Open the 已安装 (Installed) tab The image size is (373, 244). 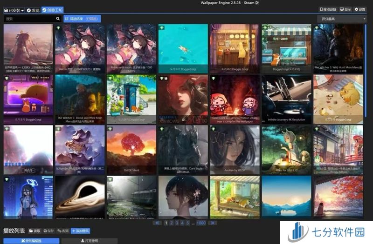point(14,10)
